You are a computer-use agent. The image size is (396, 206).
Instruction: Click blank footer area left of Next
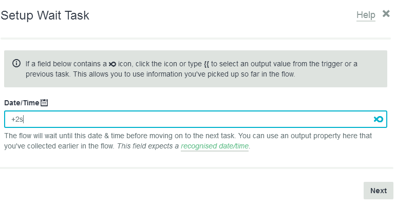(177, 191)
